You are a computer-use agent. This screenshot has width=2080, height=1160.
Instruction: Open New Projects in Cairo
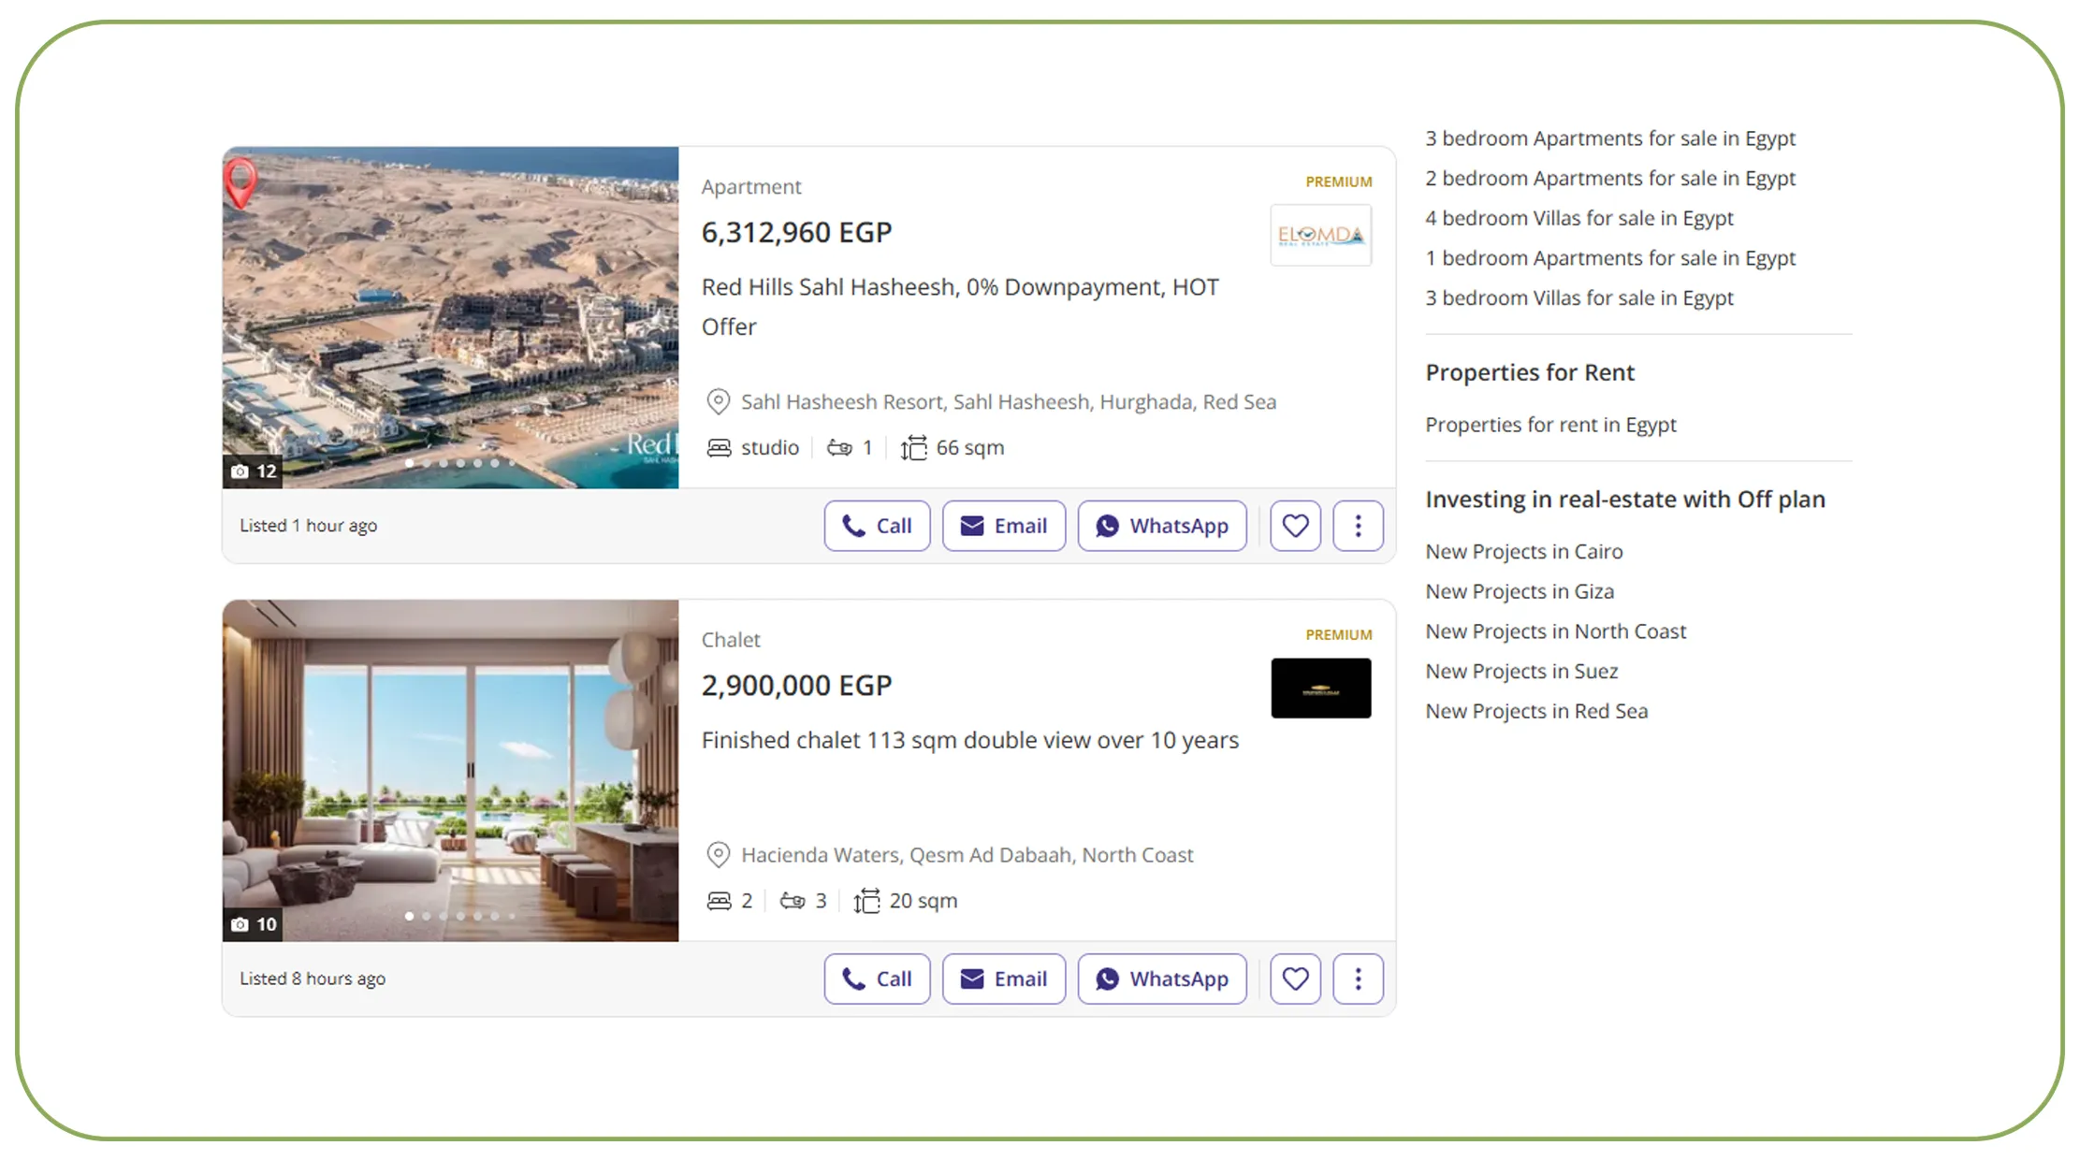pos(1523,551)
